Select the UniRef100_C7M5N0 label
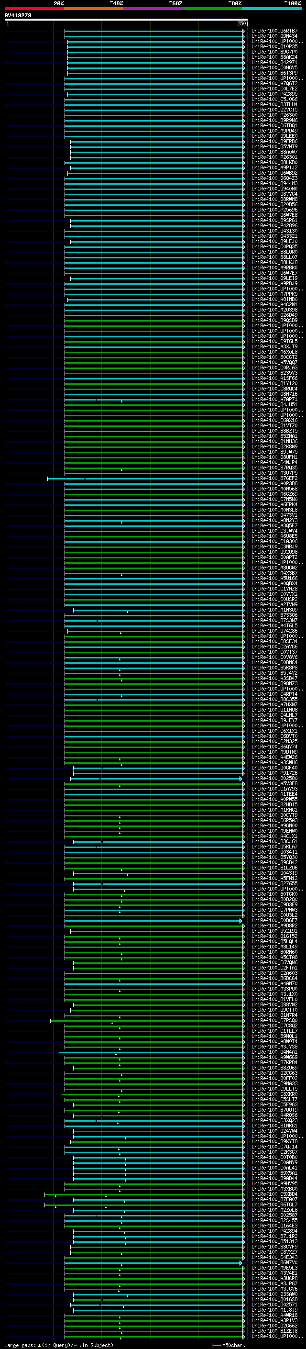 click(x=274, y=500)
